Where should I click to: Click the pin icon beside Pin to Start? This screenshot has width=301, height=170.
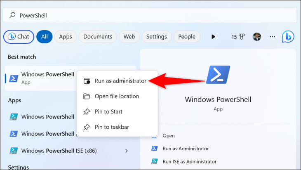87,111
